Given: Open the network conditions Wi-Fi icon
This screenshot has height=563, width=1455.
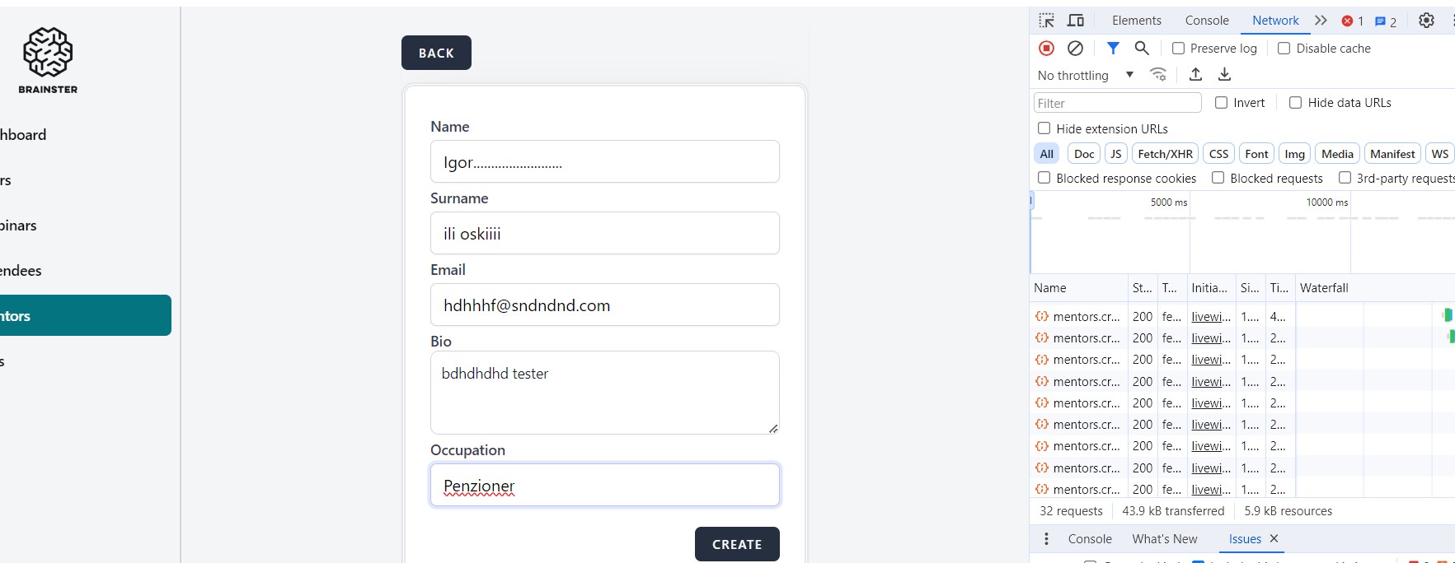Looking at the screenshot, I should 1158,75.
